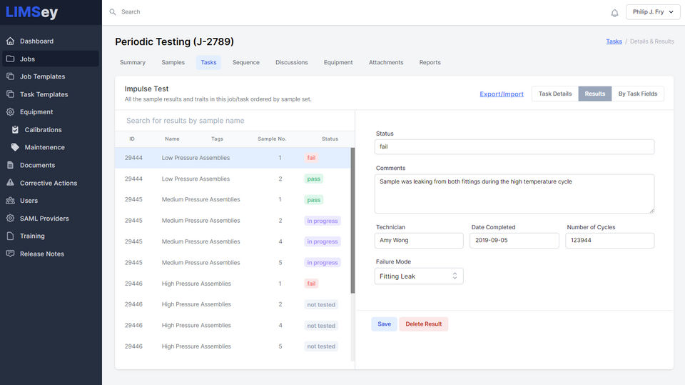Click the Jobs folder icon
The width and height of the screenshot is (685, 385).
click(10, 59)
